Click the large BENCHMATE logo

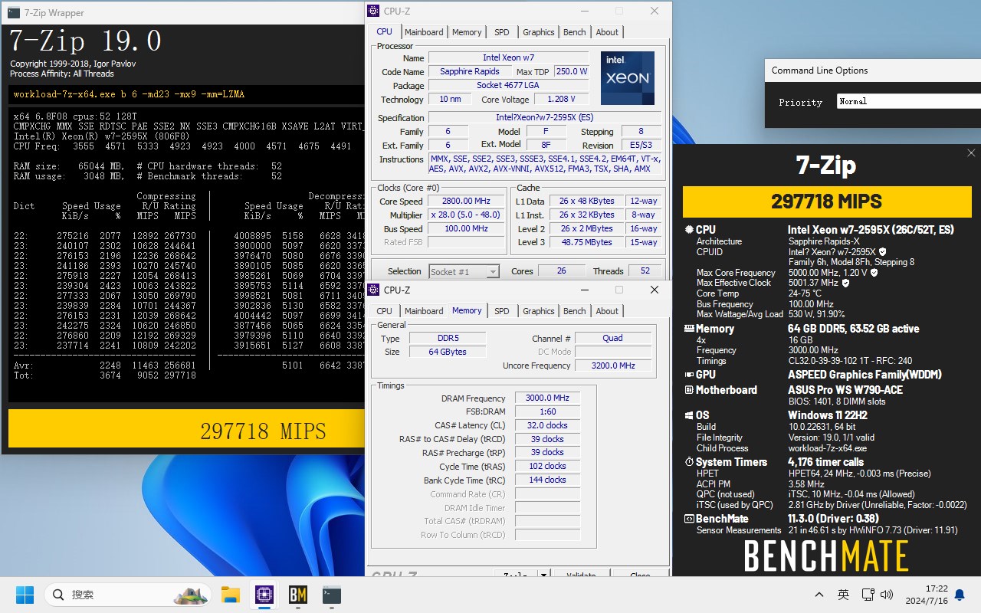tap(826, 556)
